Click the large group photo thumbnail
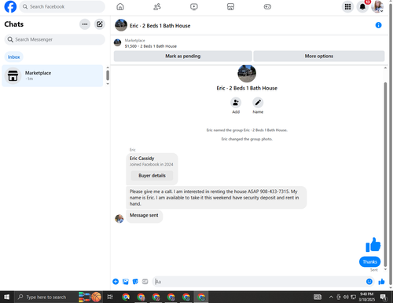 [x=247, y=74]
